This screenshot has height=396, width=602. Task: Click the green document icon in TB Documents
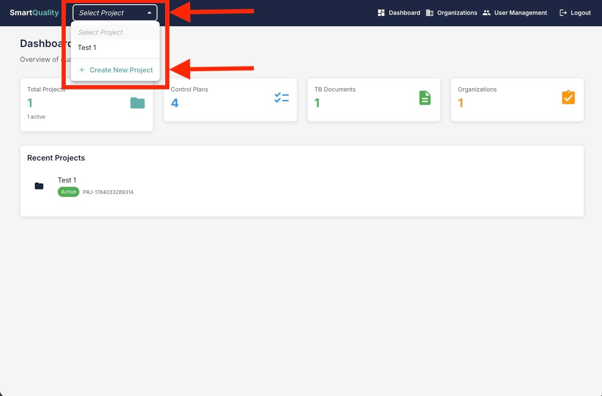[x=425, y=98]
